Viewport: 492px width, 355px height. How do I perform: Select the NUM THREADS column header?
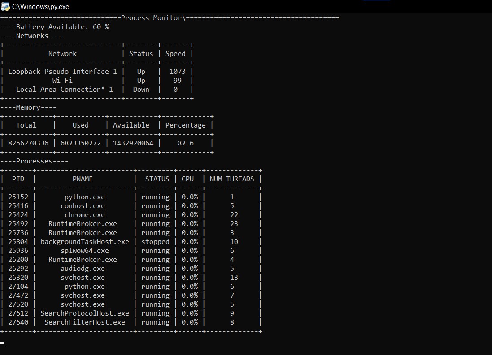[232, 179]
